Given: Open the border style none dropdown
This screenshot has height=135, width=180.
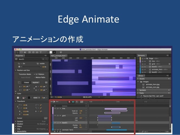Looking at the screenshot, I should click(x=36, y=98).
